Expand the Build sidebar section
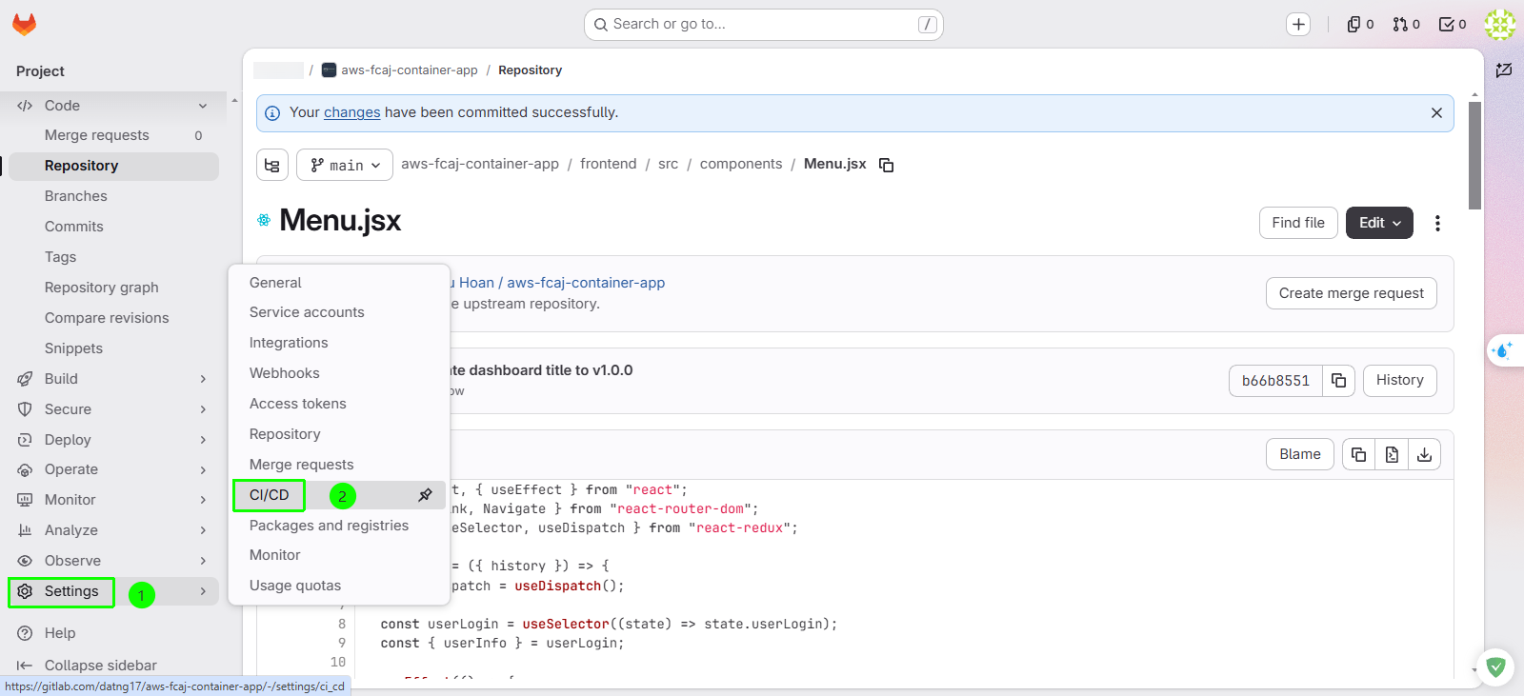This screenshot has height=696, width=1524. (x=113, y=379)
